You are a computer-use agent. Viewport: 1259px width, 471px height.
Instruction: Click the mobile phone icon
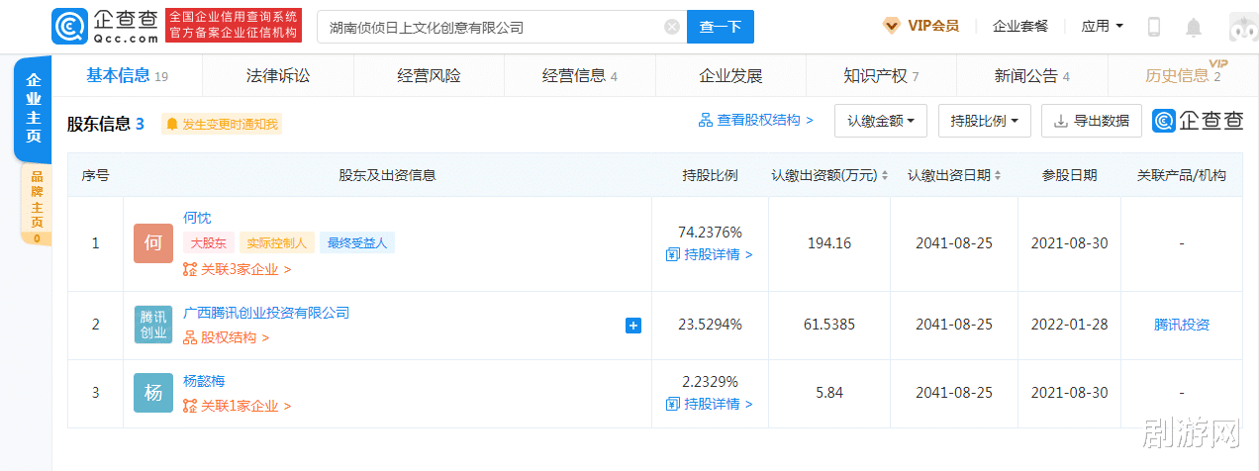[x=1153, y=27]
